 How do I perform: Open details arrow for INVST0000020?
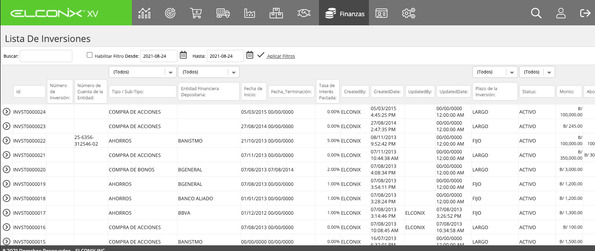pyautogui.click(x=7, y=169)
